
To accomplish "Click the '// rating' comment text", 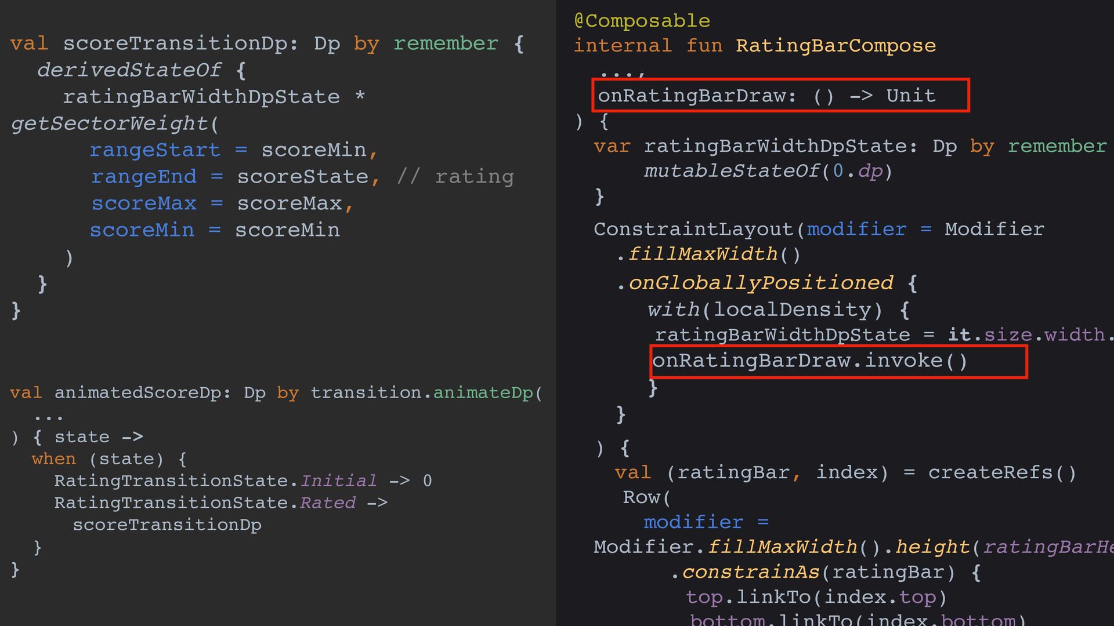I will pyautogui.click(x=455, y=177).
